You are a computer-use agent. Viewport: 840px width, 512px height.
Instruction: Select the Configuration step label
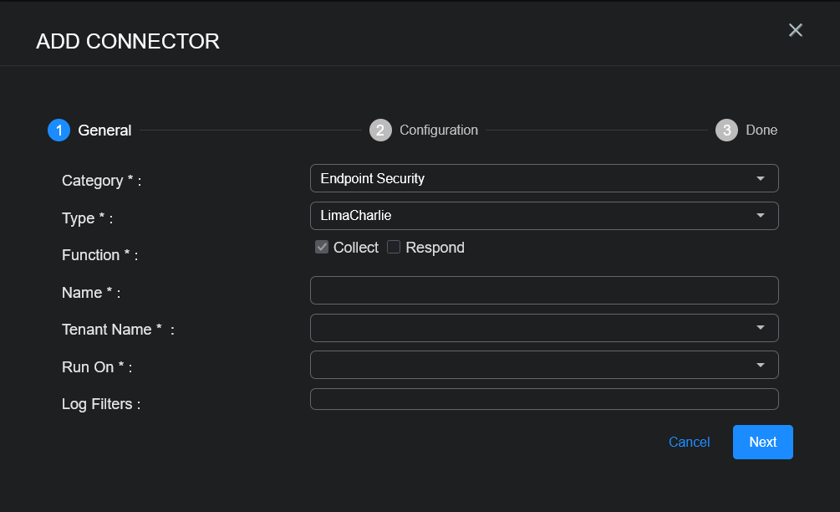click(439, 131)
